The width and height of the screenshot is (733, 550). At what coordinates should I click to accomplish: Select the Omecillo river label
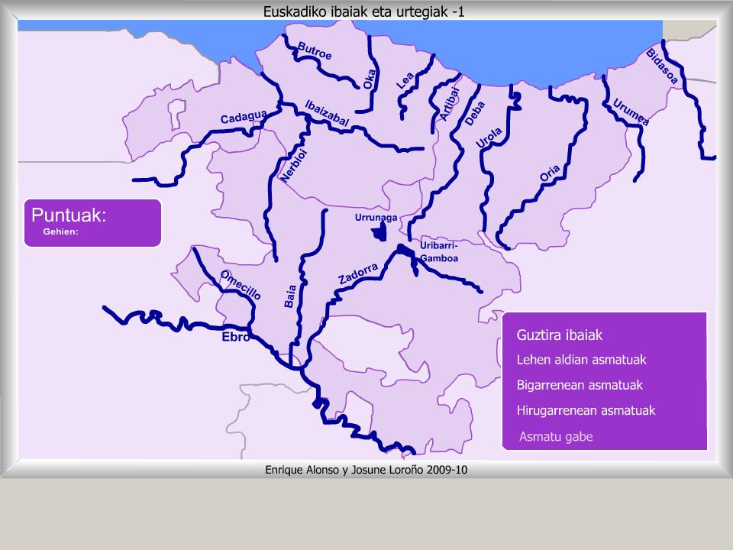(x=241, y=285)
